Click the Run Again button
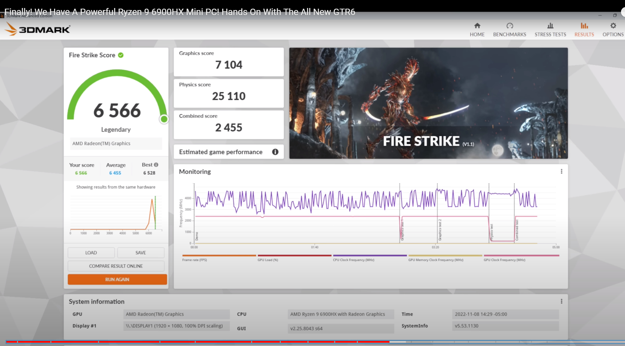Image resolution: width=625 pixels, height=346 pixels. (x=117, y=280)
